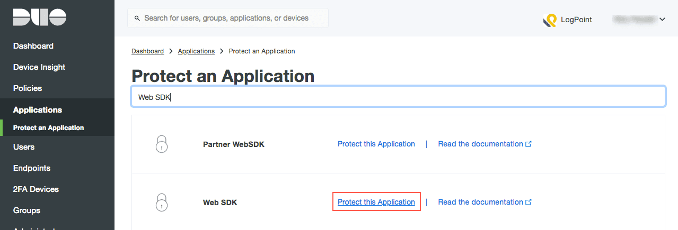Open 2FA Devices in the sidebar
The width and height of the screenshot is (678, 230).
tap(36, 189)
